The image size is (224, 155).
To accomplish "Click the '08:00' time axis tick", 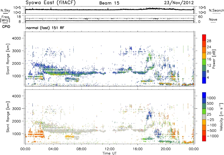I will [x=81, y=149].
